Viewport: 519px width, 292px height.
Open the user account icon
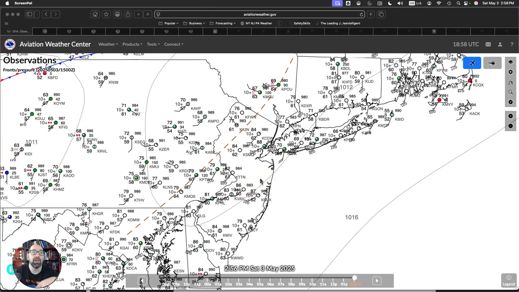[500, 44]
